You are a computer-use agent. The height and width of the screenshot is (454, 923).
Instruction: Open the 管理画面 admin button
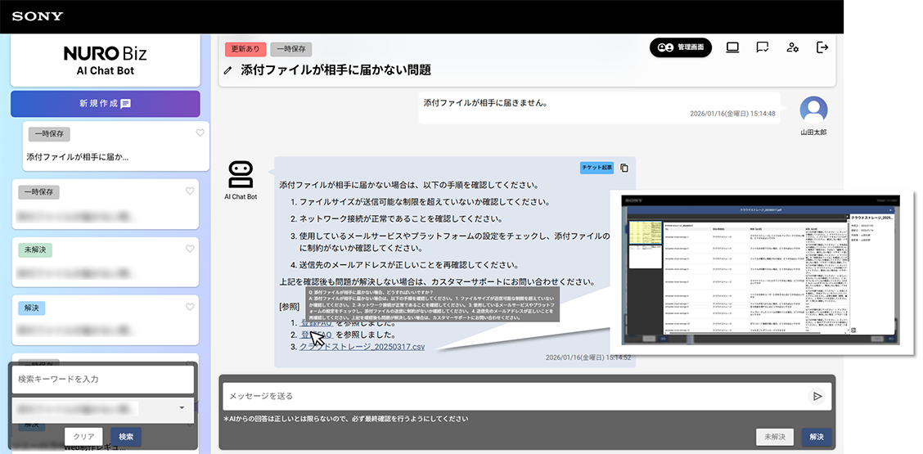(x=681, y=47)
